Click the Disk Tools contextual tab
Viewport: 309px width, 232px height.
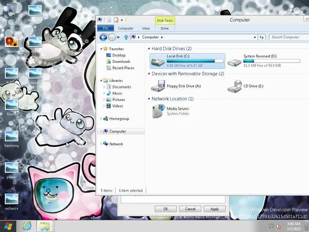[x=165, y=21]
